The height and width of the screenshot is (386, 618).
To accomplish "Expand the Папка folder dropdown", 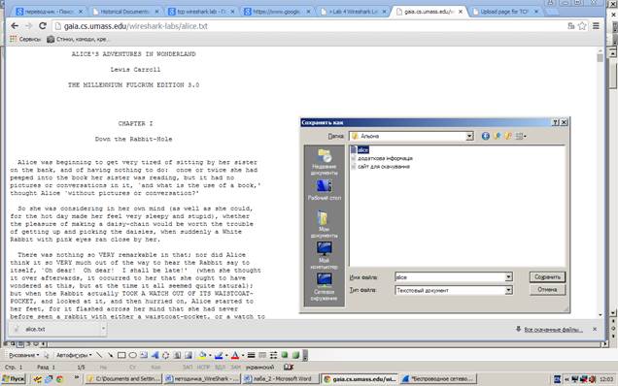I will click(469, 136).
